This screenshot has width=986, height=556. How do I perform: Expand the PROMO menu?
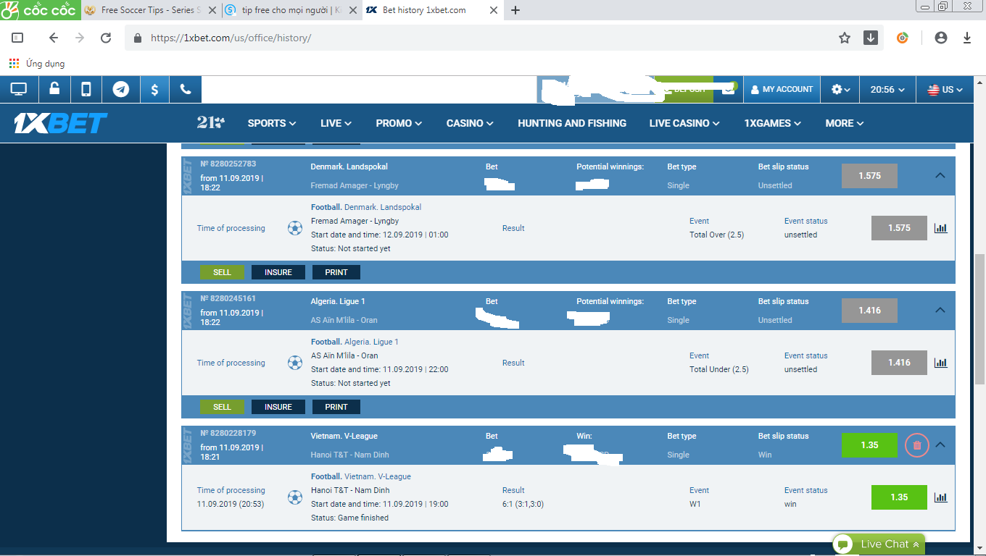(399, 123)
